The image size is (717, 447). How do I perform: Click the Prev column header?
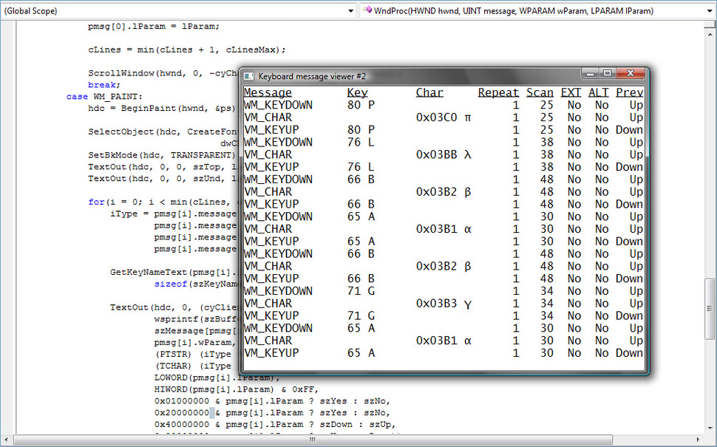coord(629,92)
